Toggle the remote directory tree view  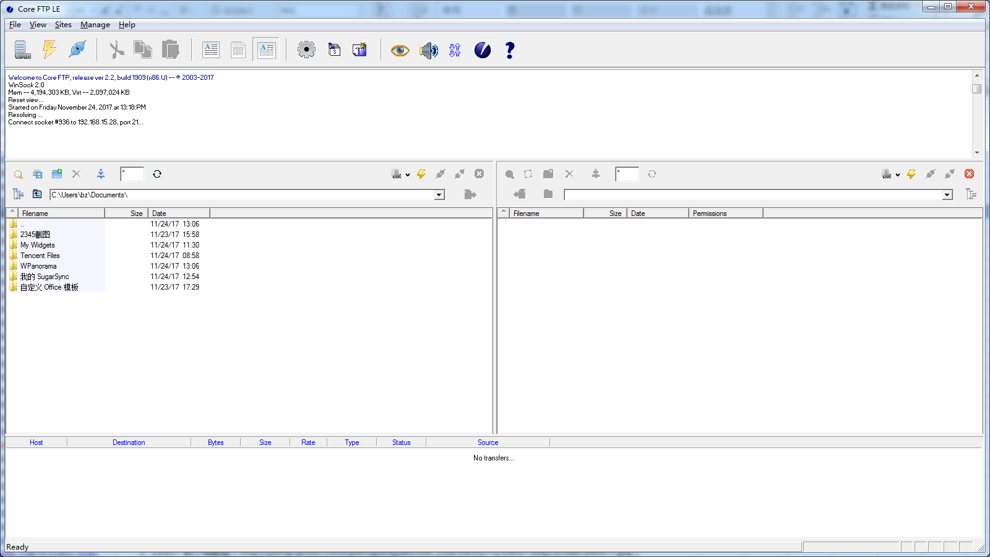click(971, 194)
